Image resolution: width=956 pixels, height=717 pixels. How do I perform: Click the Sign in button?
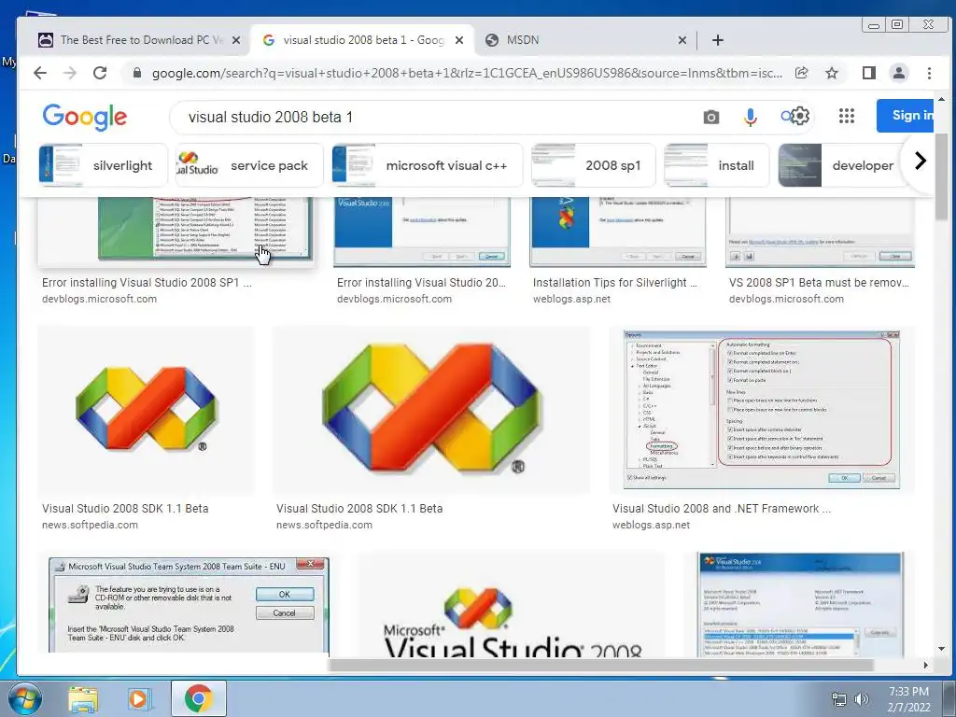tap(906, 116)
